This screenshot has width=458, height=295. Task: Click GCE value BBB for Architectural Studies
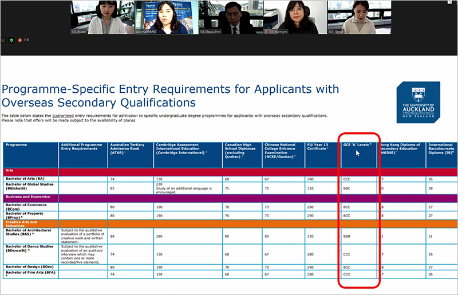pyautogui.click(x=346, y=236)
